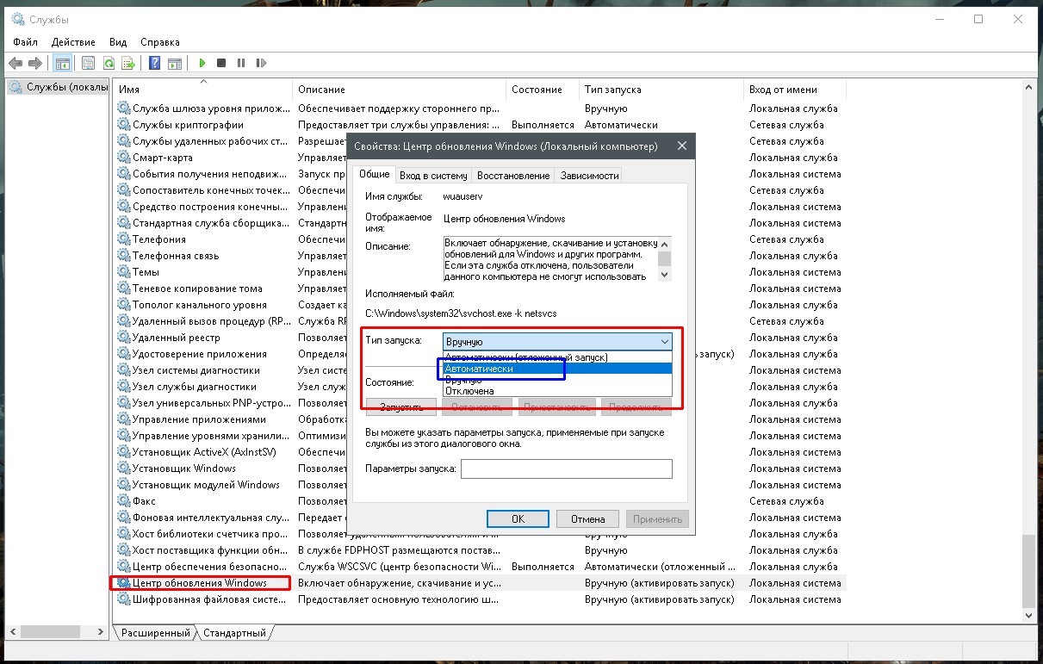The height and width of the screenshot is (664, 1043).
Task: Click the Применить button
Action: pos(658,519)
